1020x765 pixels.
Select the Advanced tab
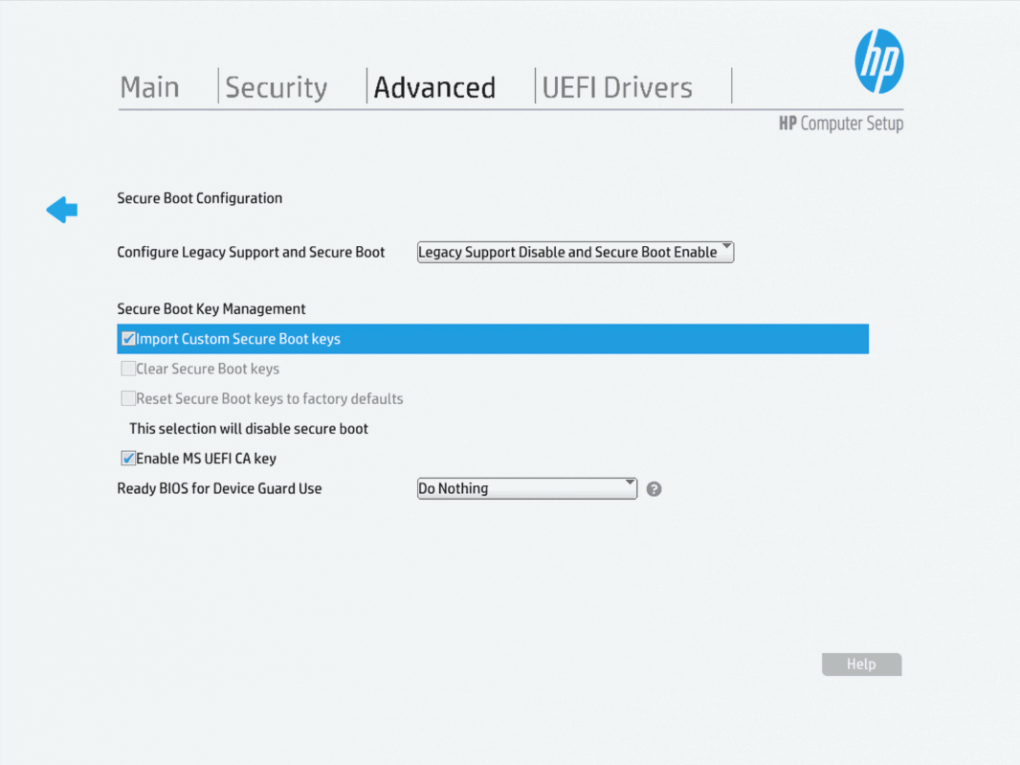coord(434,87)
